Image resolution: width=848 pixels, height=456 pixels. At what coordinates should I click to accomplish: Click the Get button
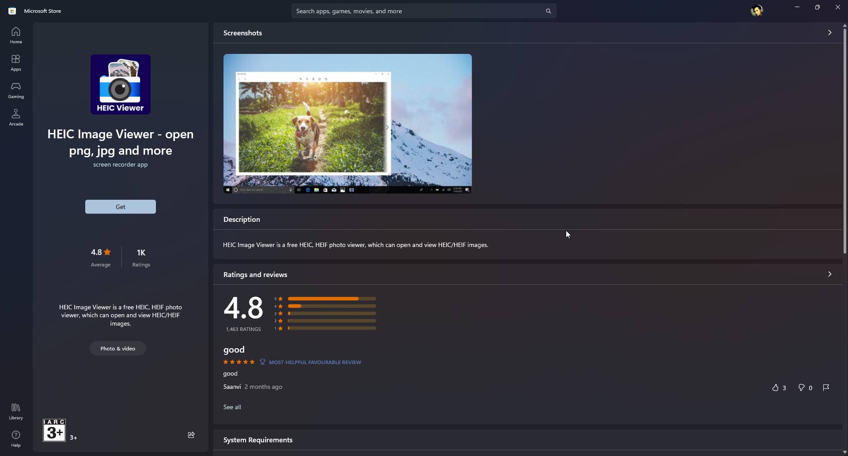coord(121,207)
